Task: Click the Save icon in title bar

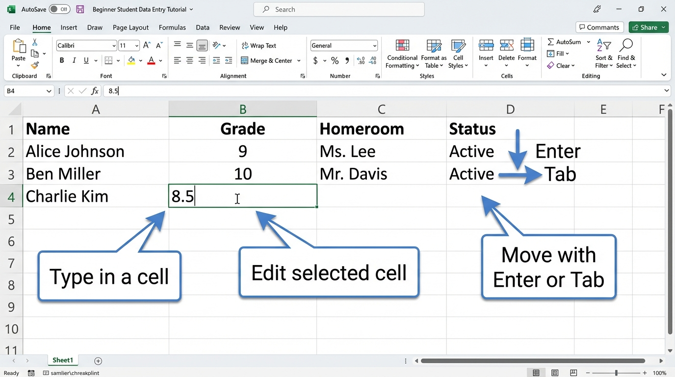Action: pyautogui.click(x=80, y=9)
